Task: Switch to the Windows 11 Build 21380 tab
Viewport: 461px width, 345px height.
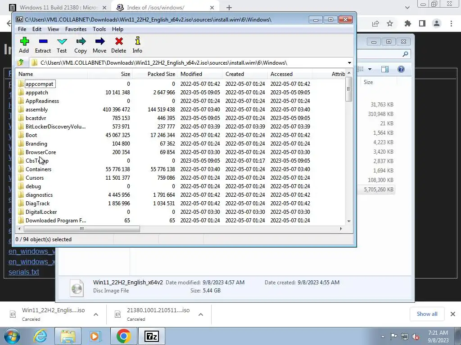Action: pos(58,8)
